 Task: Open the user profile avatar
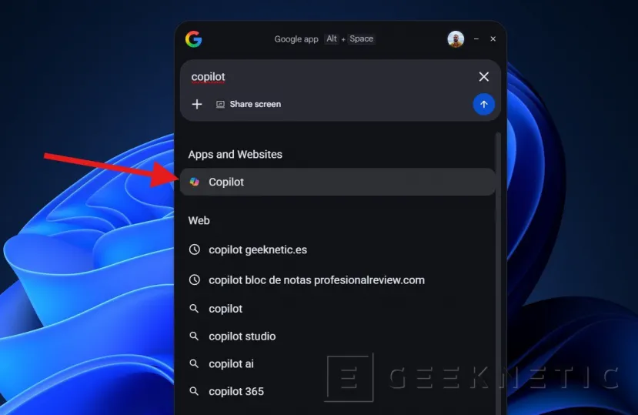tap(456, 39)
